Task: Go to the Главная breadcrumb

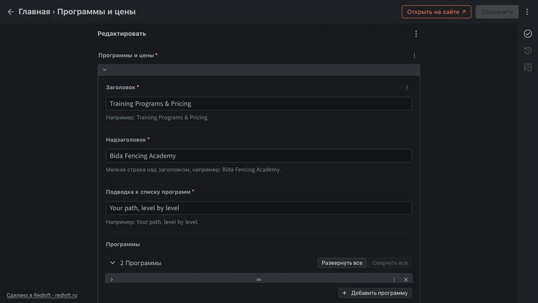Action: pyautogui.click(x=34, y=12)
